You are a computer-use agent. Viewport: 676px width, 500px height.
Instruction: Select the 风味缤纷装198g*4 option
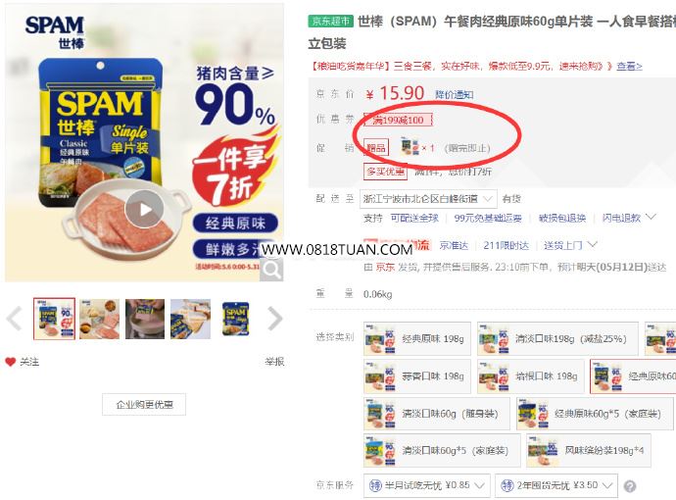589,451
